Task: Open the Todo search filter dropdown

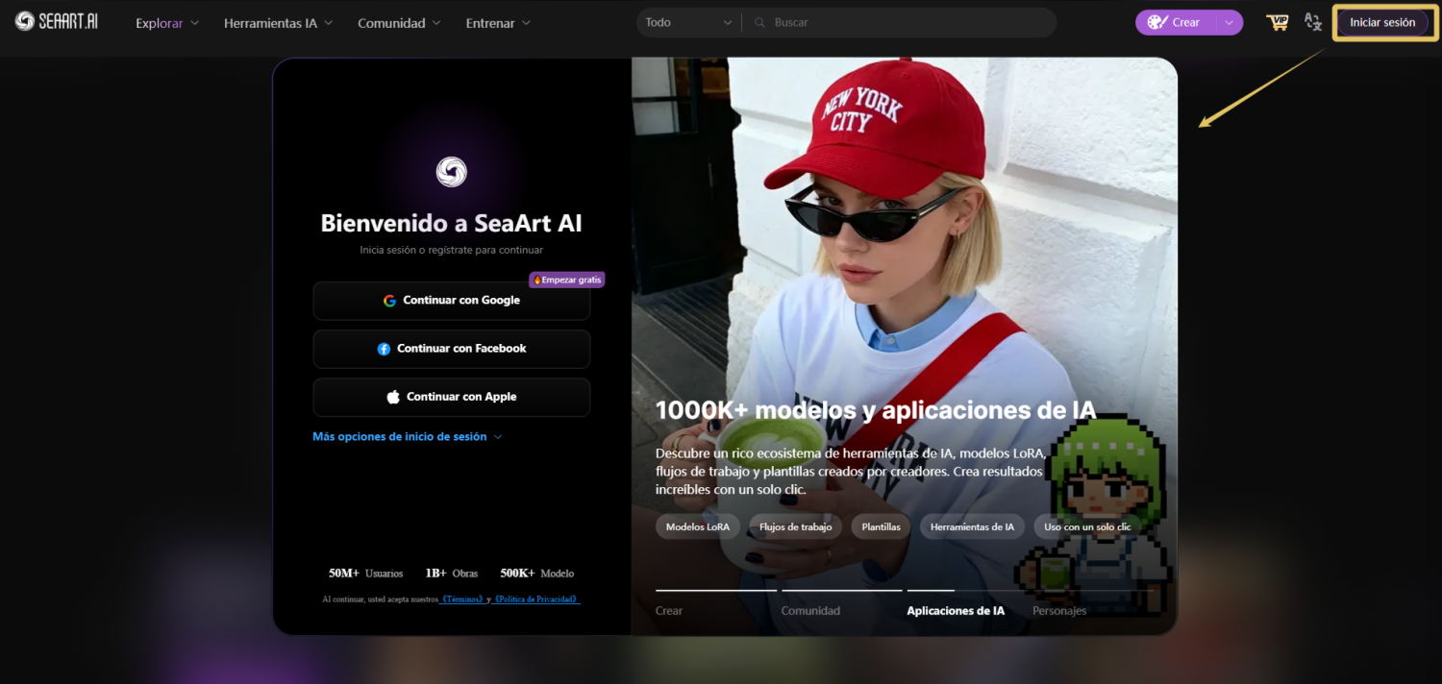Action: (x=688, y=22)
